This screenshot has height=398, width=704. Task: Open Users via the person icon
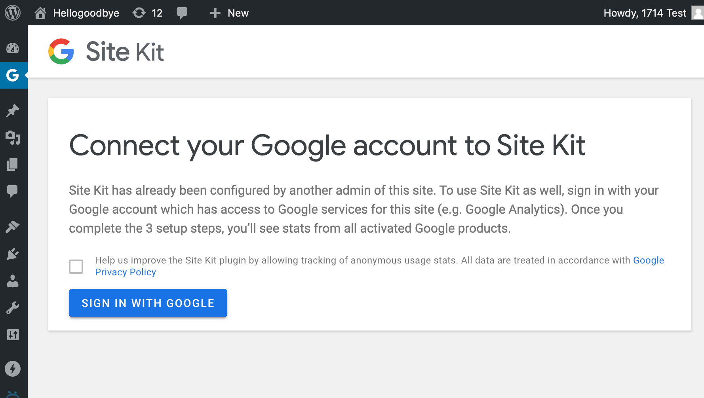pyautogui.click(x=13, y=281)
